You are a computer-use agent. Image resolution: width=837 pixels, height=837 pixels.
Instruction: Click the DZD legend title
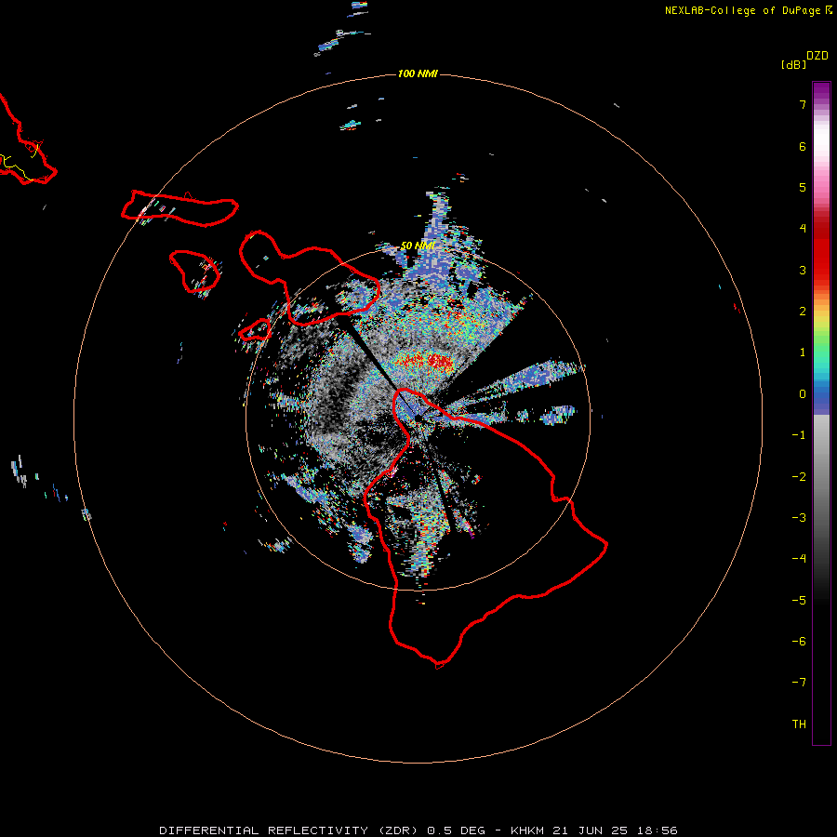pyautogui.click(x=817, y=56)
